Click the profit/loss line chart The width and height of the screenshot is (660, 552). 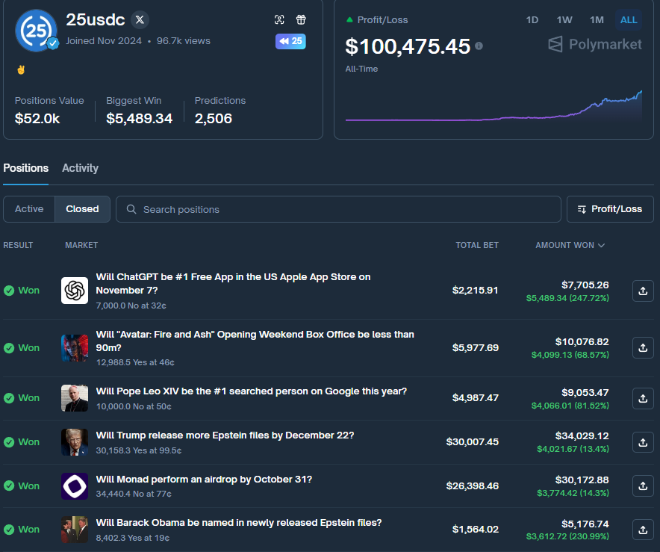[x=494, y=105]
